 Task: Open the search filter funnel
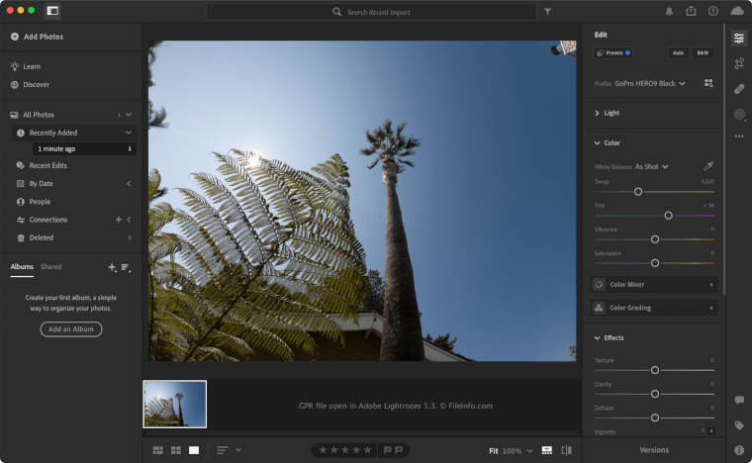click(x=548, y=11)
